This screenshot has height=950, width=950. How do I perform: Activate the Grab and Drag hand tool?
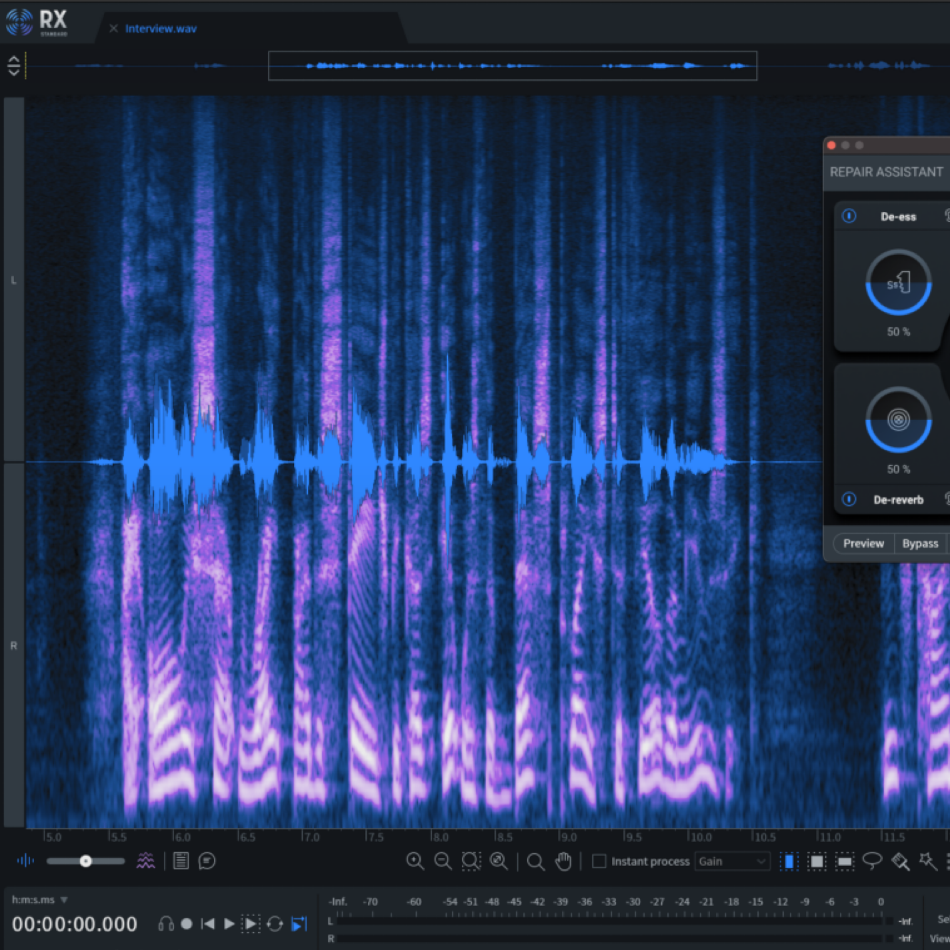coord(563,861)
